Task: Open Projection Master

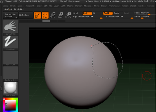Action: (x=10, y=15)
